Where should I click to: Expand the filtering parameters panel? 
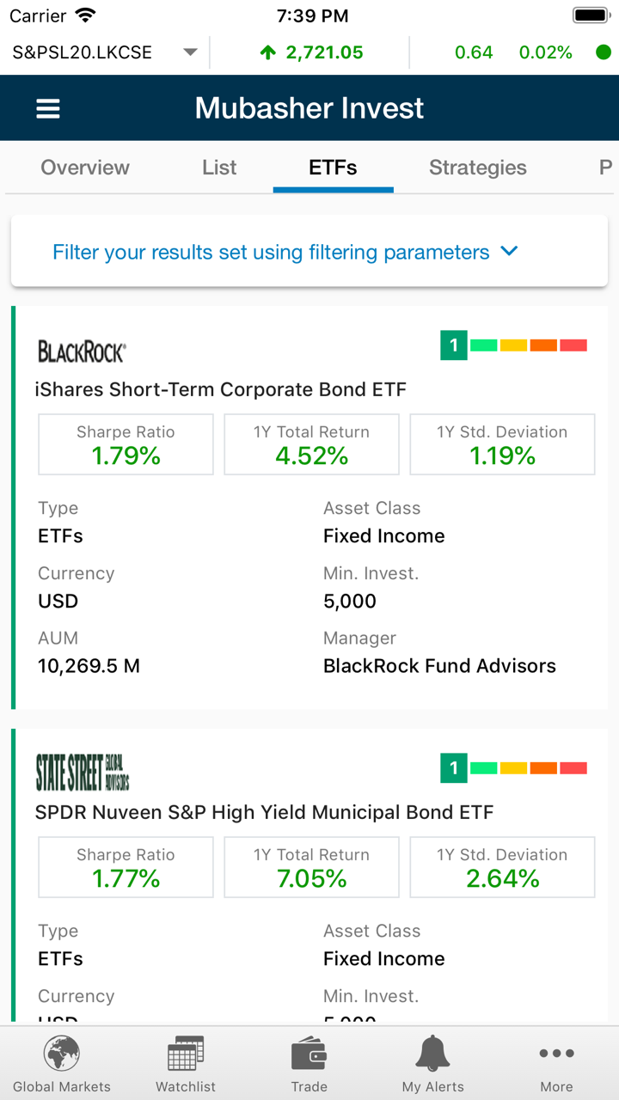click(x=271, y=253)
